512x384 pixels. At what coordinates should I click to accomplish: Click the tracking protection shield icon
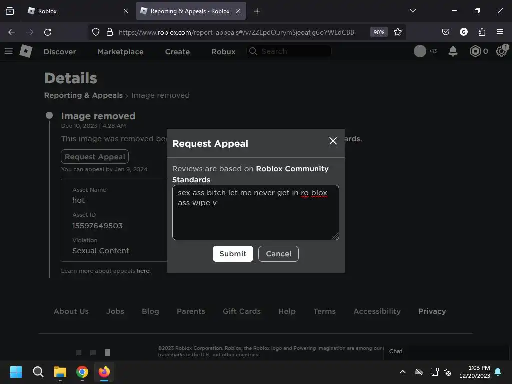[95, 32]
